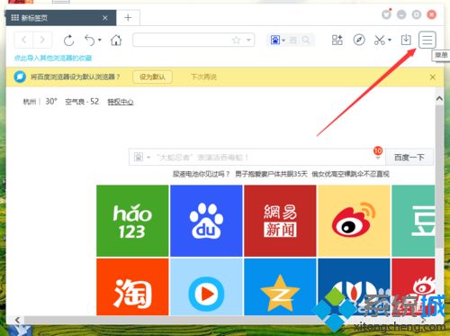Click the import bookmarks link below the toolbar
This screenshot has width=450, height=336.
click(x=53, y=58)
